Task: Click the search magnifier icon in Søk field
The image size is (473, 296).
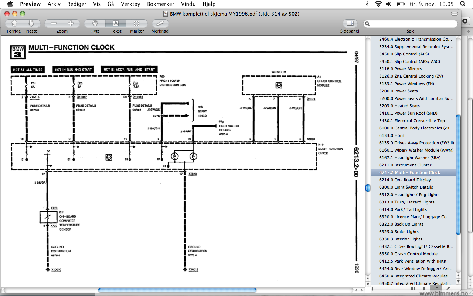Action: click(368, 24)
